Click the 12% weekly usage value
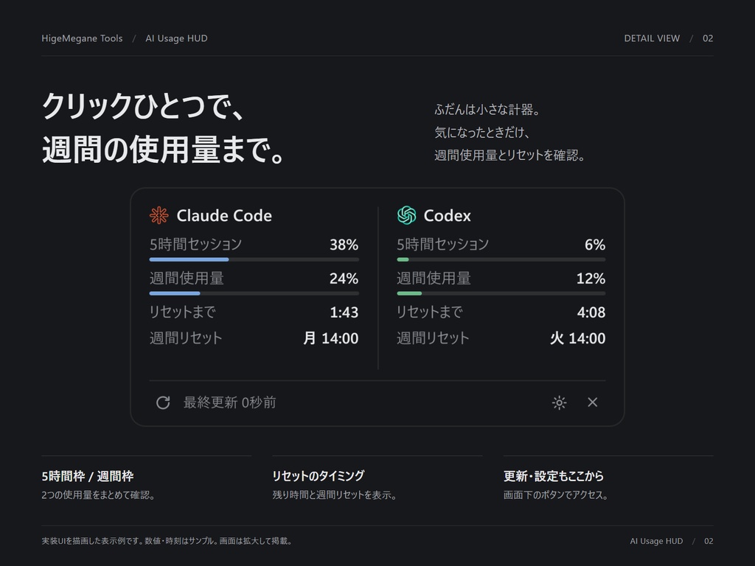Viewport: 755px width, 566px height. click(591, 278)
